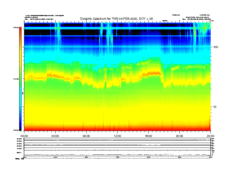
Task: Select the 08:00 time axis label
Action: tap(86, 136)
